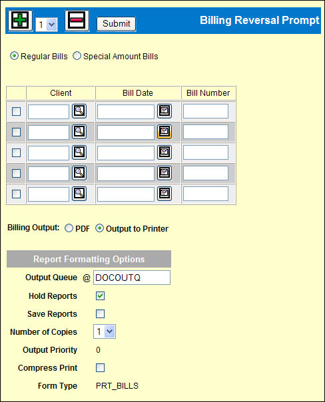325x402 pixels.
Task: Click the red minus remove-row icon
Action: click(77, 21)
